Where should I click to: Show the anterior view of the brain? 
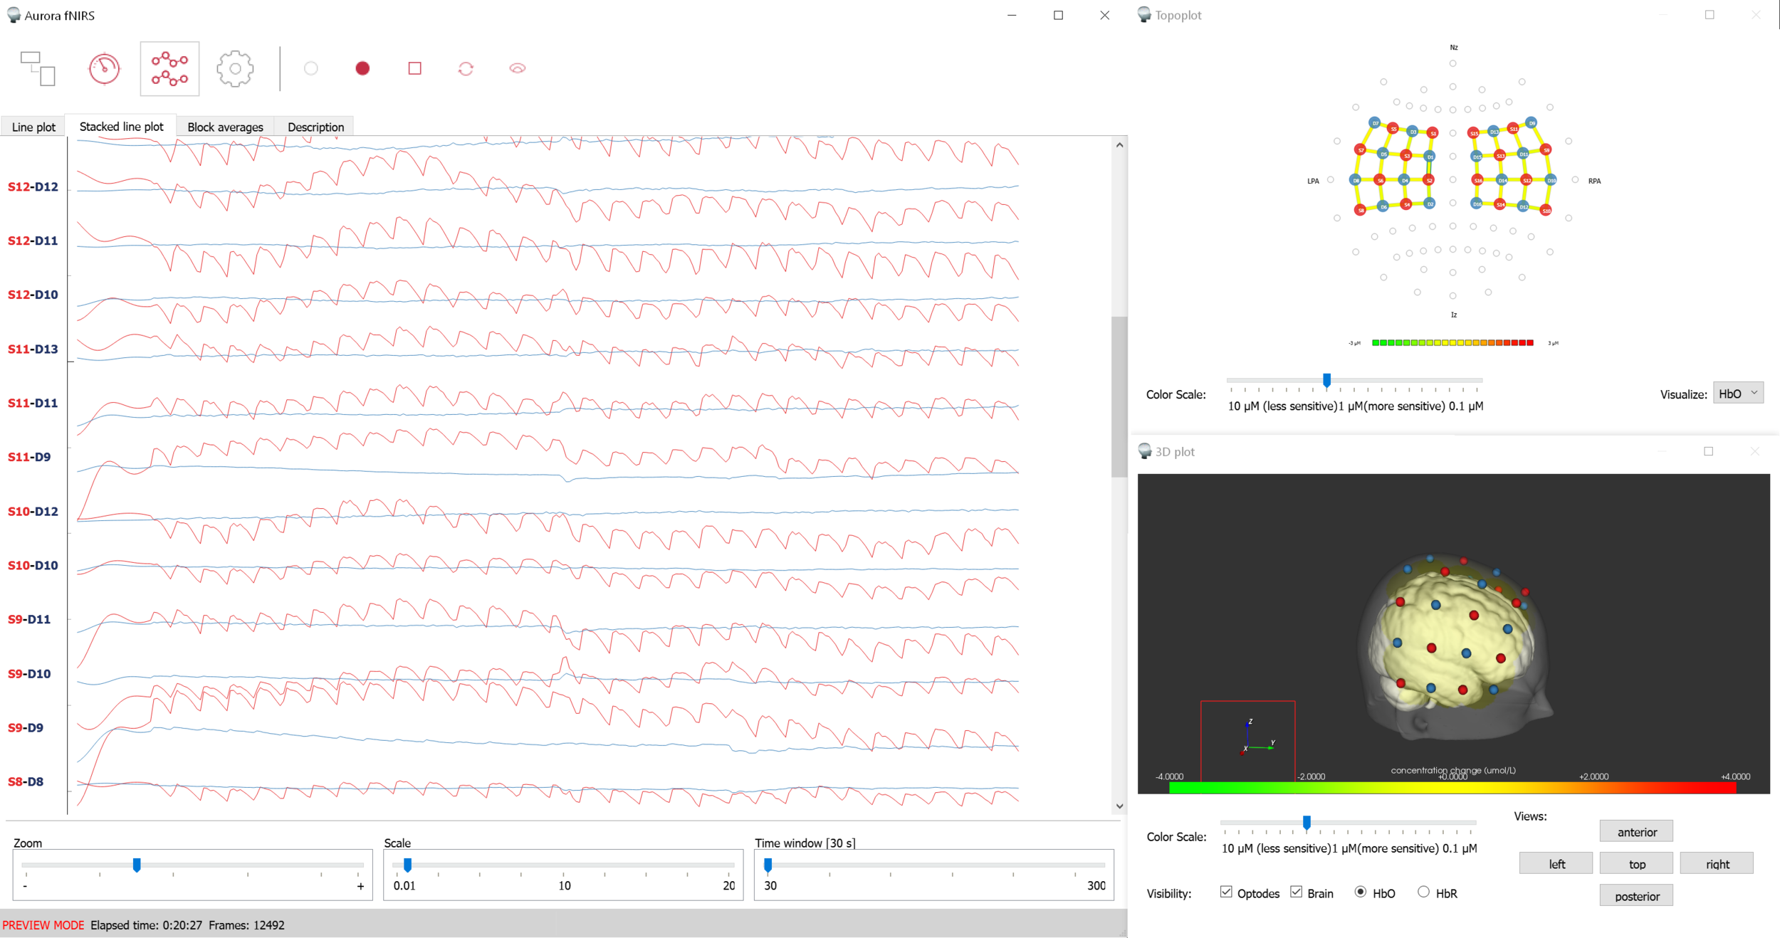[1635, 831]
